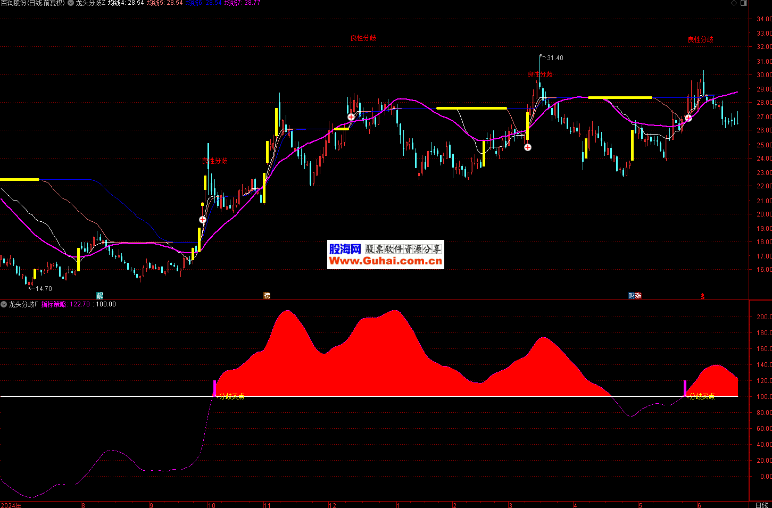Click the 日线 period button at bottom right
The width and height of the screenshot is (772, 508).
tap(761, 505)
